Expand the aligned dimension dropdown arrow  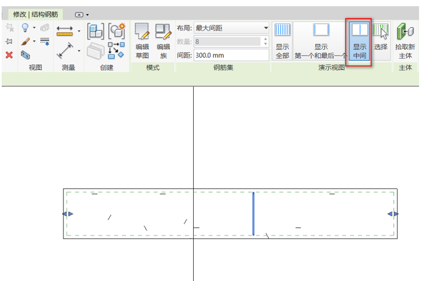[79, 31]
